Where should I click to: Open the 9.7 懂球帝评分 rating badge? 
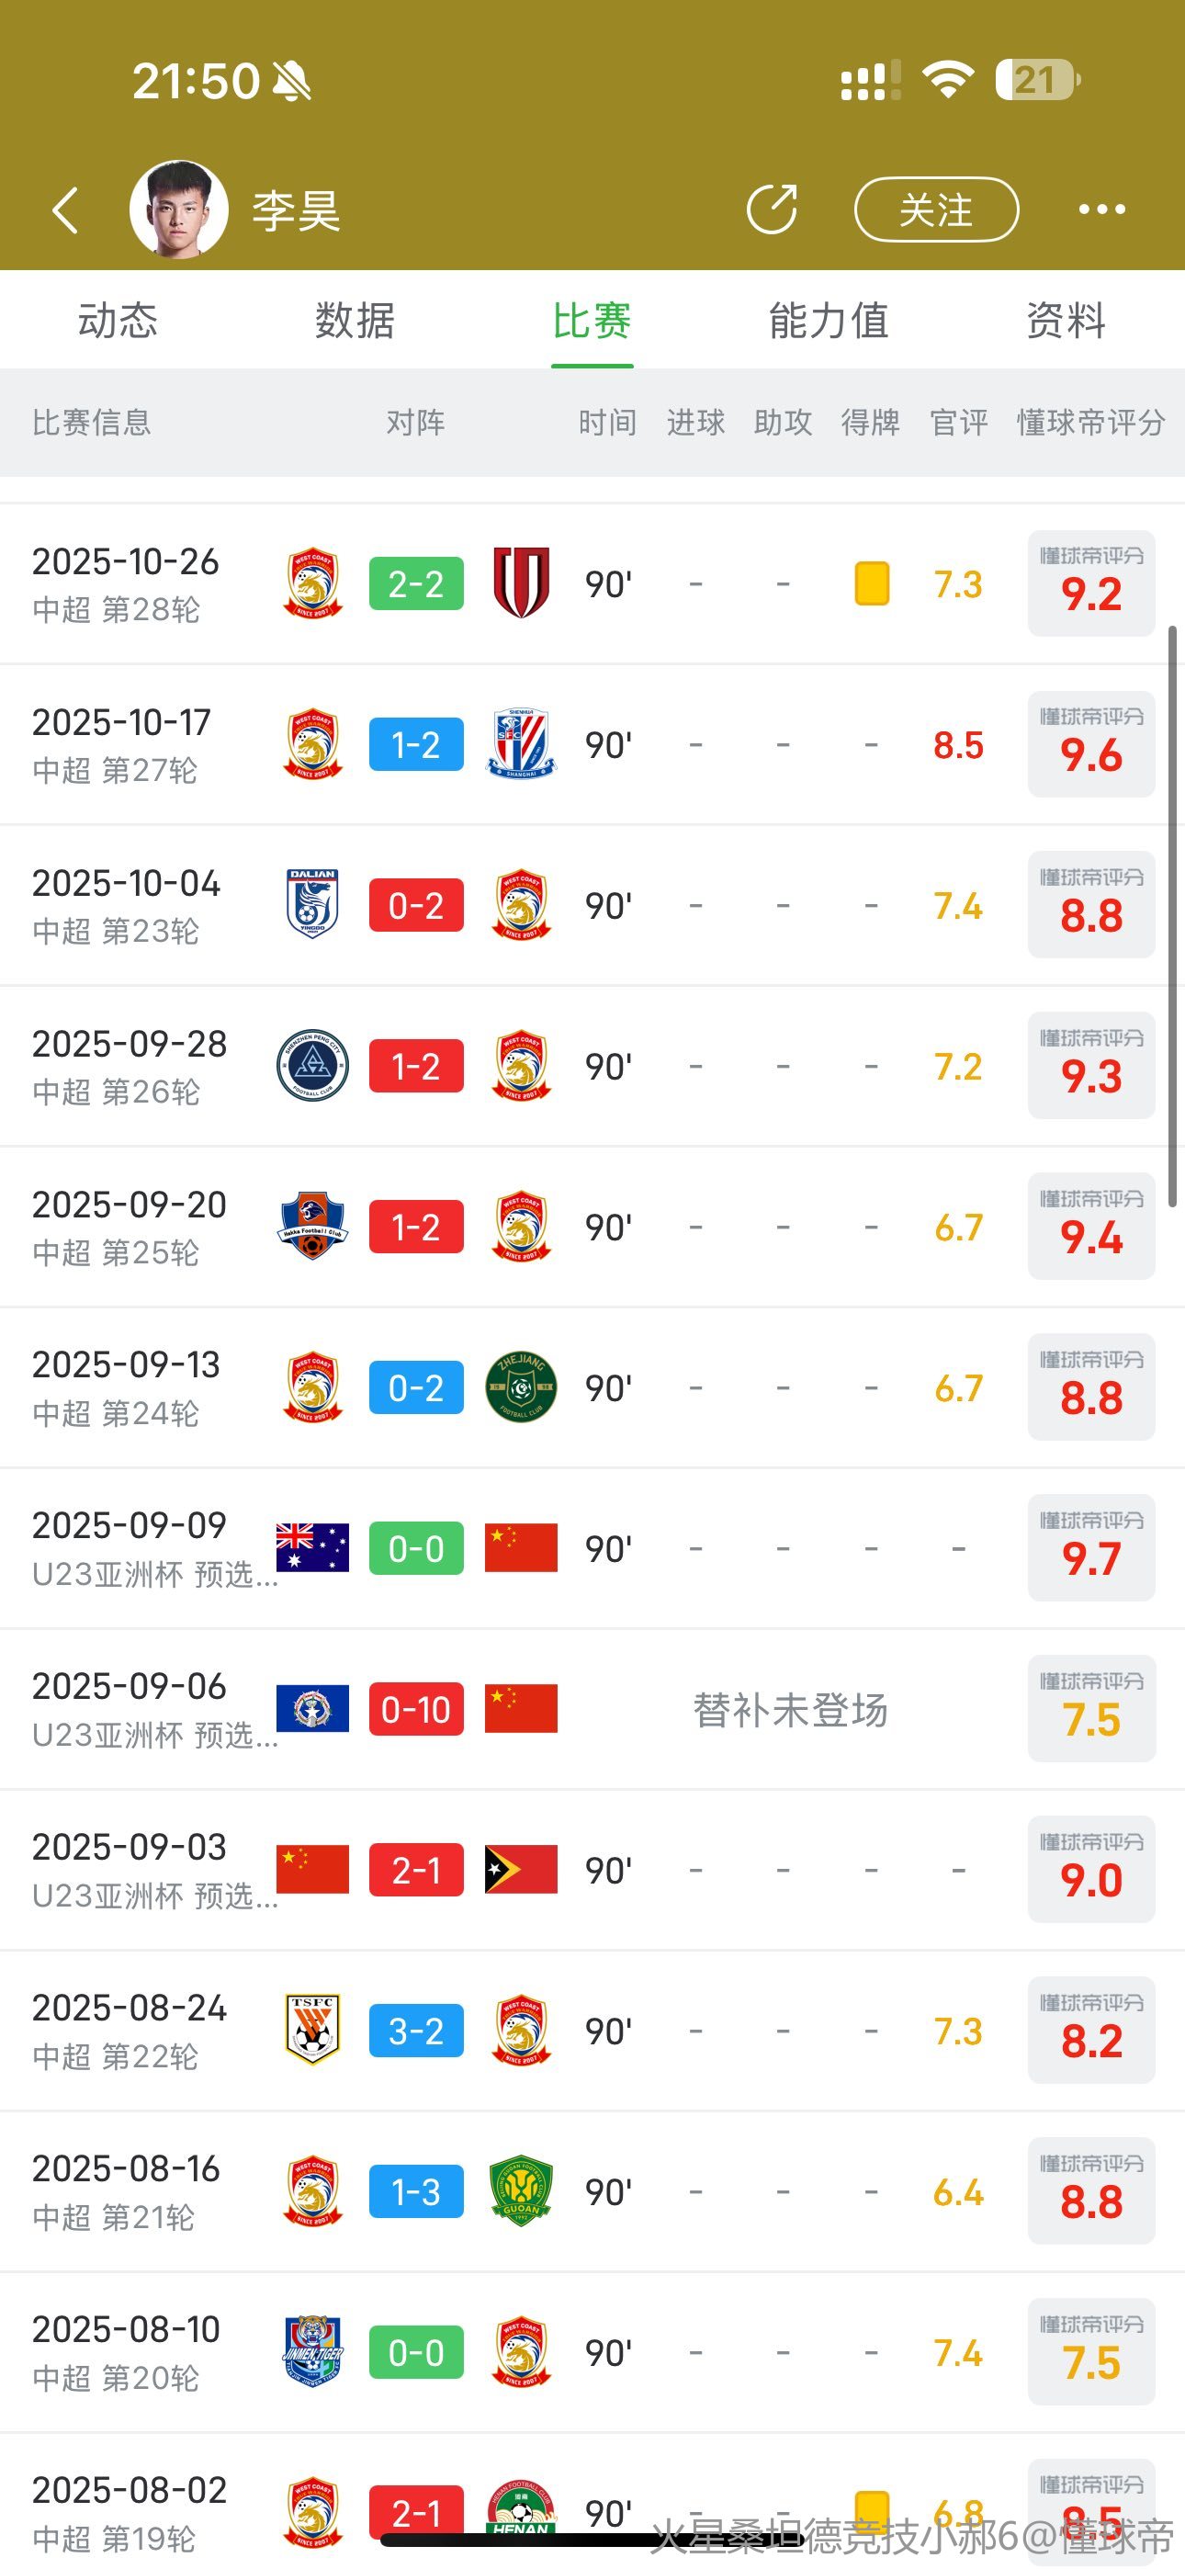click(x=1091, y=1548)
